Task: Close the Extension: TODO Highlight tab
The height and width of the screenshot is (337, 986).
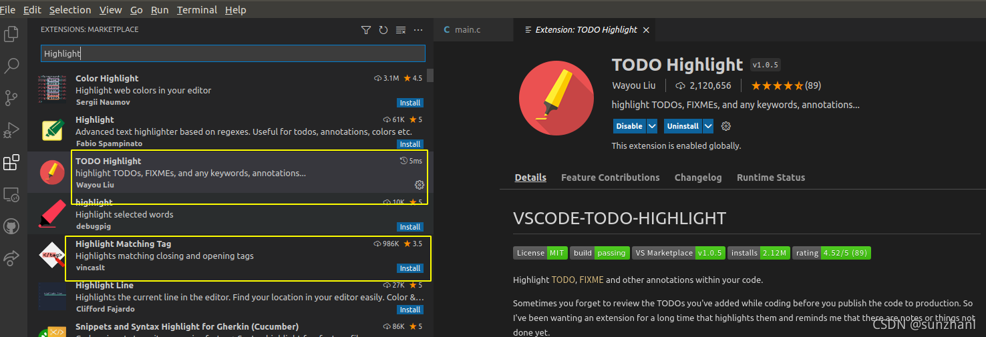Action: click(x=646, y=30)
